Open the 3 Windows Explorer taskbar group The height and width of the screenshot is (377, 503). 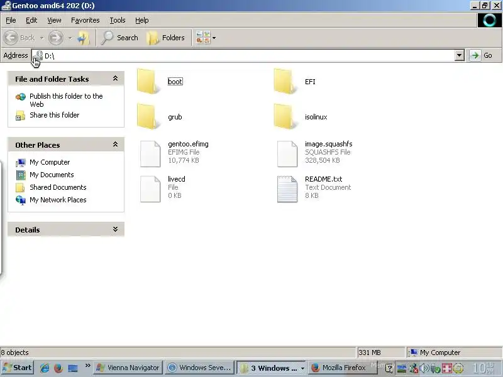pos(272,368)
